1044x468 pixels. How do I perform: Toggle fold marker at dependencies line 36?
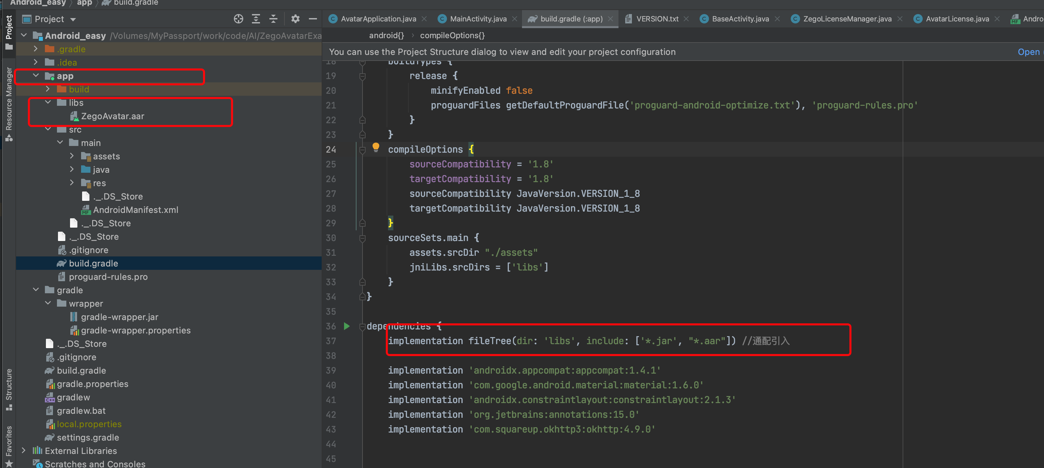(362, 326)
